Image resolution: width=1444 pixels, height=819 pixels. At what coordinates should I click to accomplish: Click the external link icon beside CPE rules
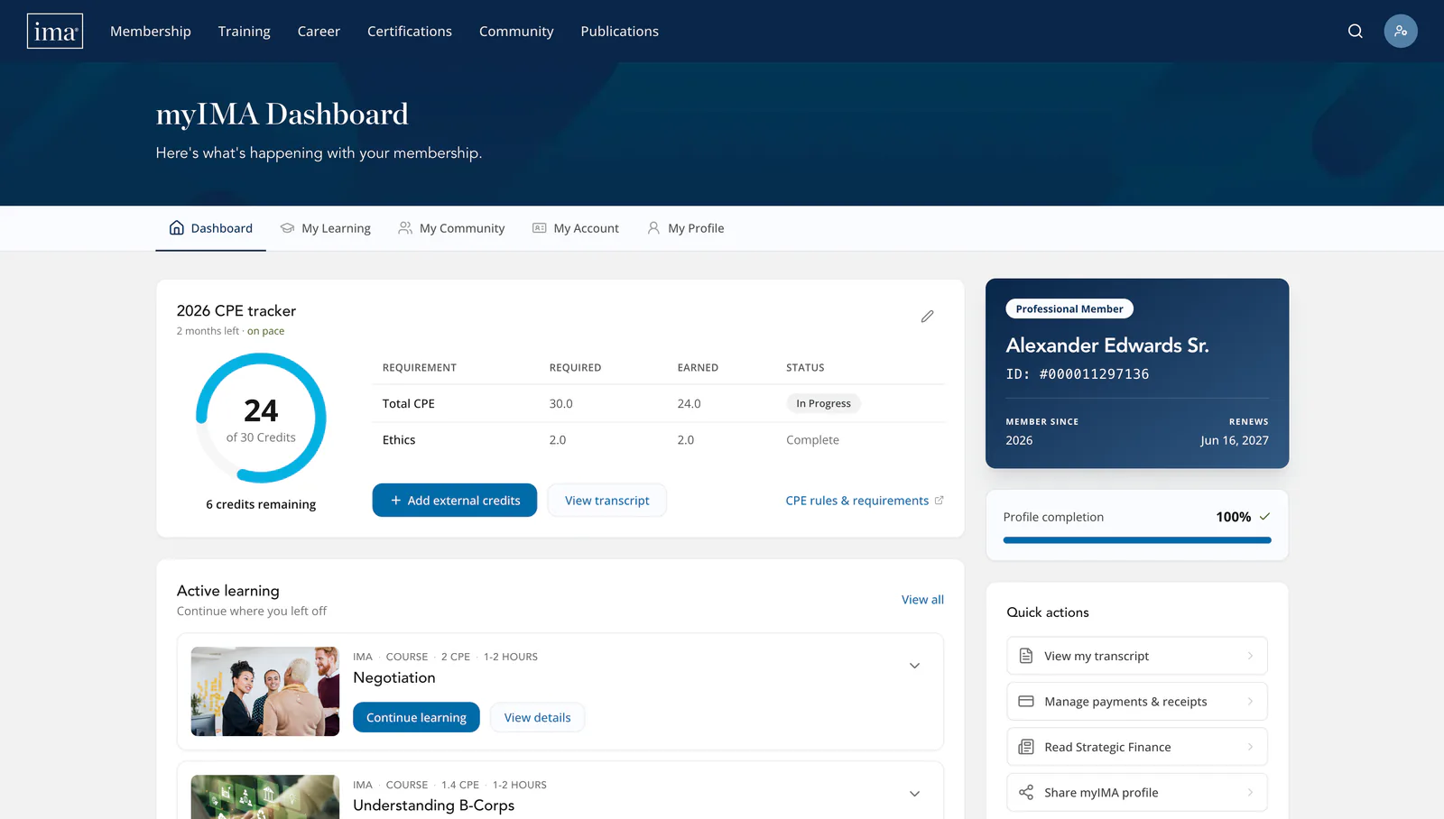(x=939, y=500)
